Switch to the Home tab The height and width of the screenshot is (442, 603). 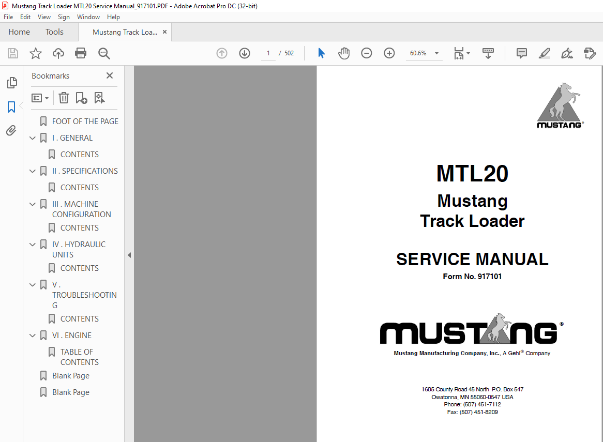[x=19, y=32]
